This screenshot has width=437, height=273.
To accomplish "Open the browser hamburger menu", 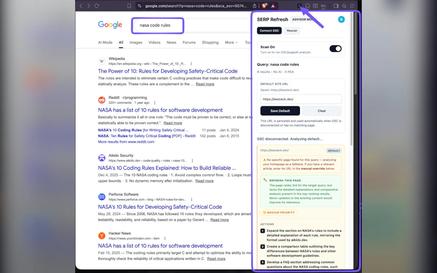I will pyautogui.click(x=352, y=6).
